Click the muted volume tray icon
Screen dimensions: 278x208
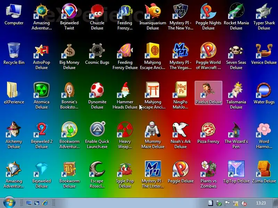[244, 203]
